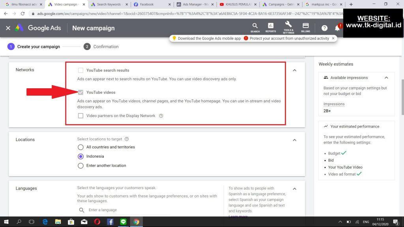Collapse the Available impressions panel
This screenshot has width=404, height=227.
click(x=386, y=78)
